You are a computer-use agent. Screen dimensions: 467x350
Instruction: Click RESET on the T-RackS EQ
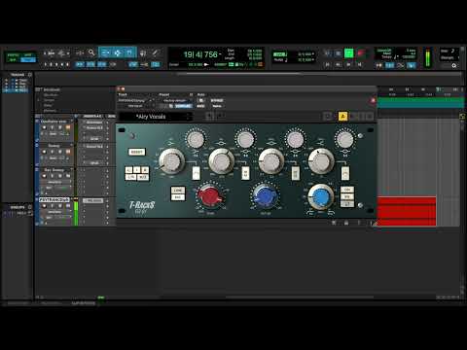click(x=137, y=152)
